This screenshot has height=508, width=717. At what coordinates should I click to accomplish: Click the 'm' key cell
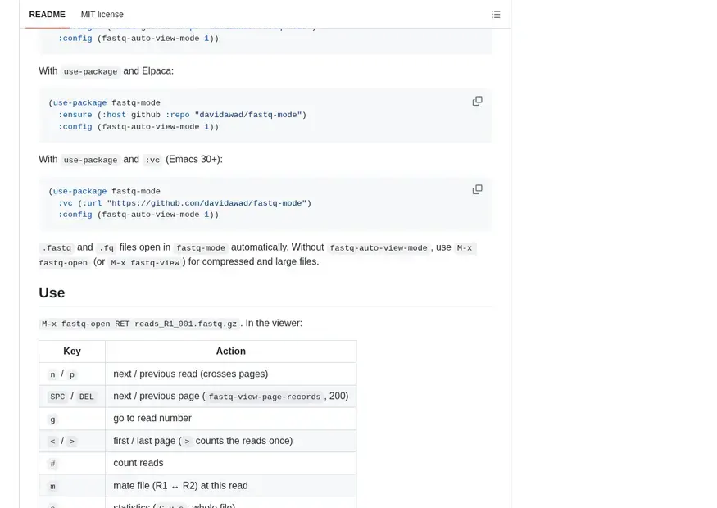pos(72,486)
